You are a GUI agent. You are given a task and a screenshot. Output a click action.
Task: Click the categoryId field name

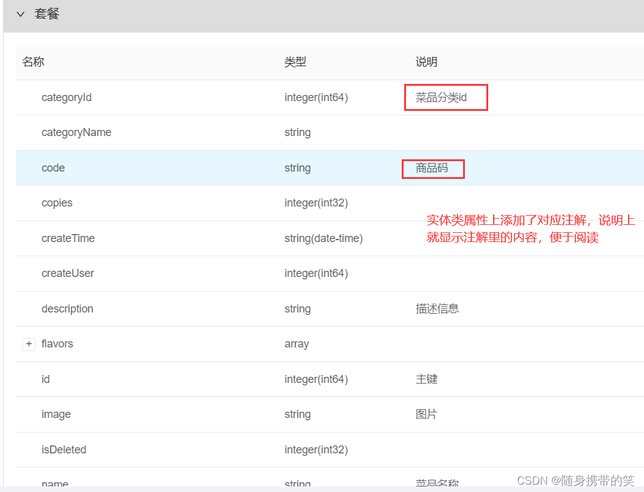pyautogui.click(x=66, y=97)
